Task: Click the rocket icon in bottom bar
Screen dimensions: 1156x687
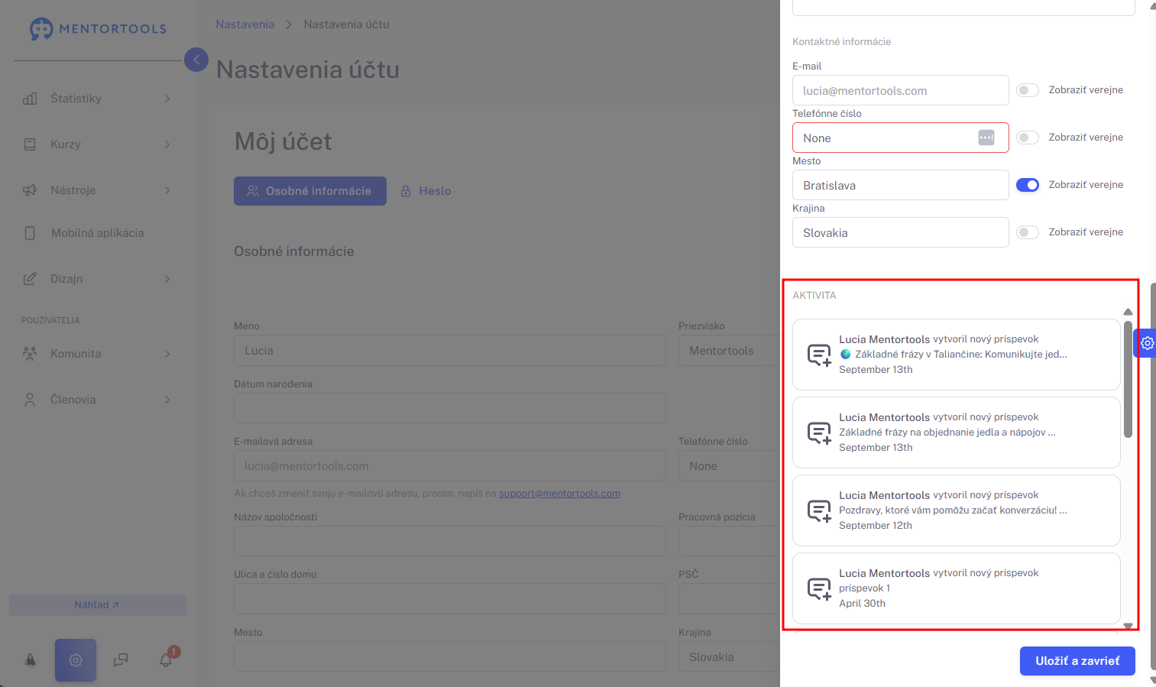Action: coord(31,660)
